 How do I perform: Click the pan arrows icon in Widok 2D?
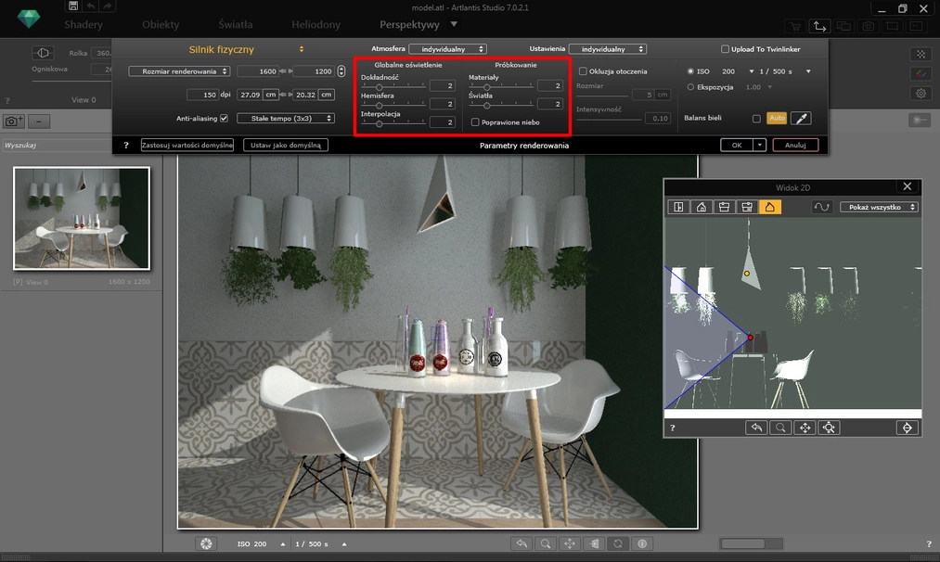(805, 428)
